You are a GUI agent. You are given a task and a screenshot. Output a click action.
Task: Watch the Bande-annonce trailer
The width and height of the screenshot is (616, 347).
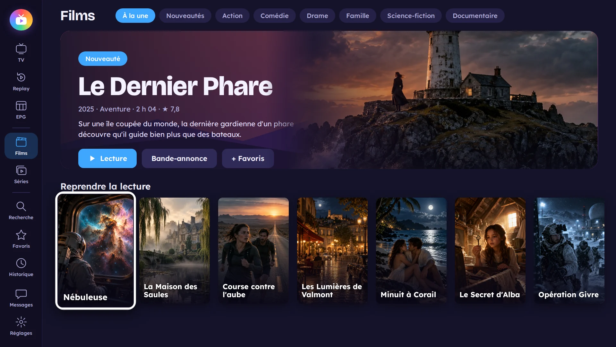point(179,158)
